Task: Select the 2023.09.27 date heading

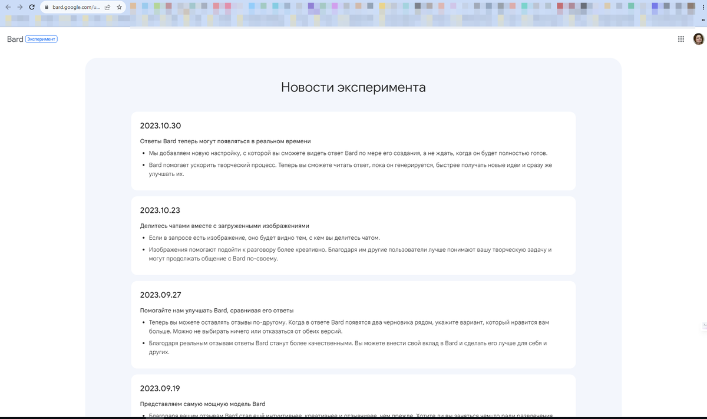Action: pos(160,295)
